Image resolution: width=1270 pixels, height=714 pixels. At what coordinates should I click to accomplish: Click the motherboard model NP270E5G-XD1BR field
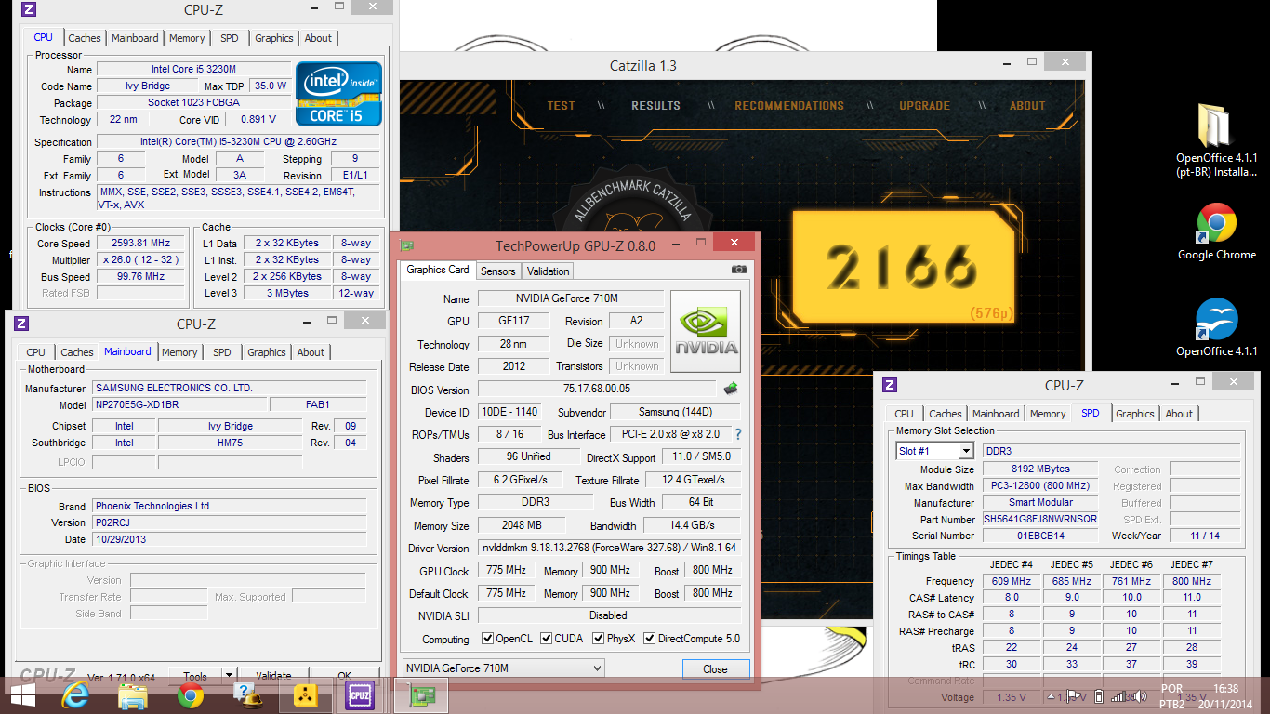pos(179,404)
